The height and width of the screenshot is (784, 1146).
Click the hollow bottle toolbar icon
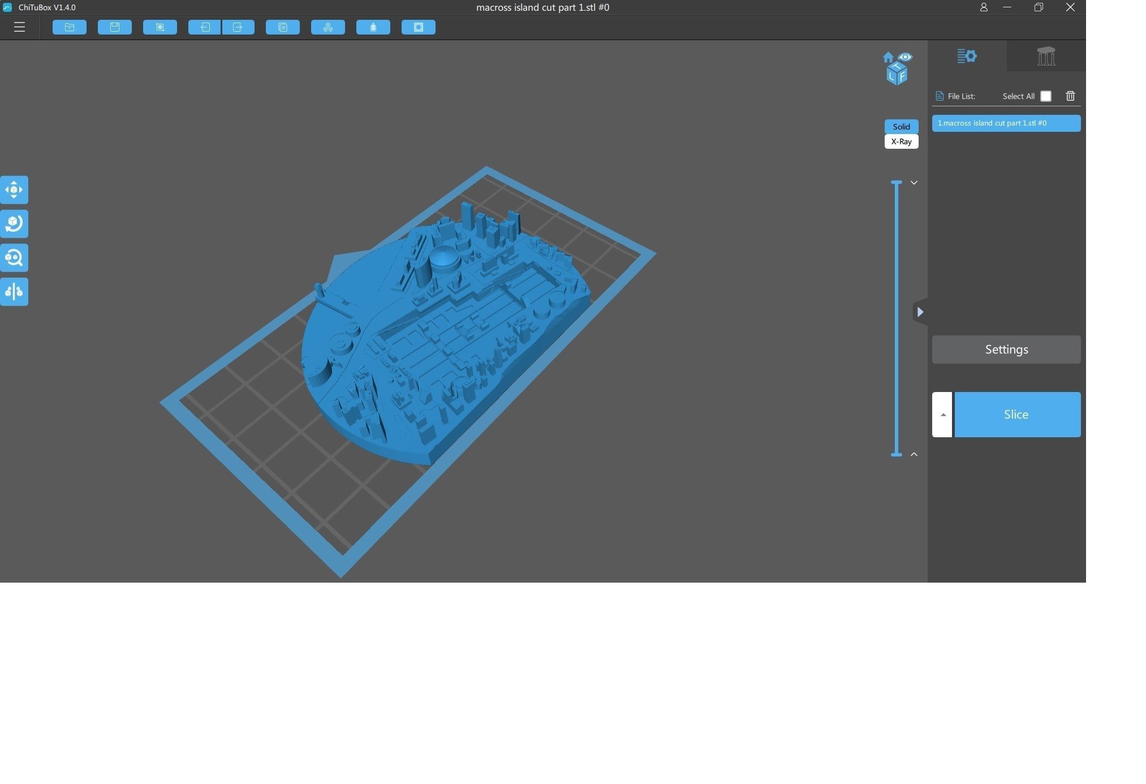(x=373, y=27)
